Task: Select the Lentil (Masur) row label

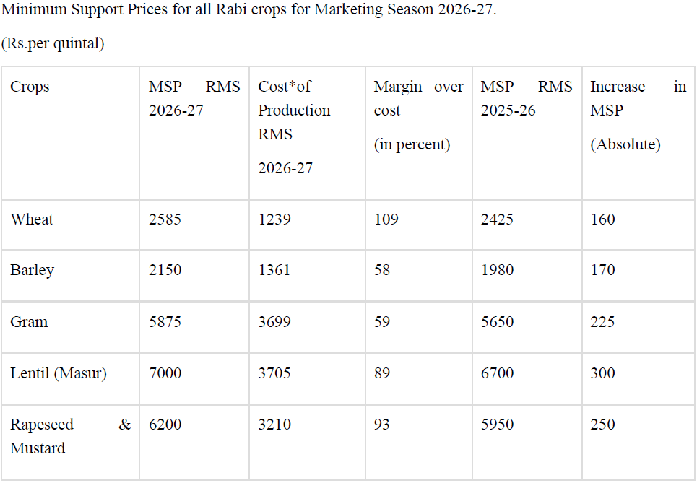Action: [x=59, y=373]
